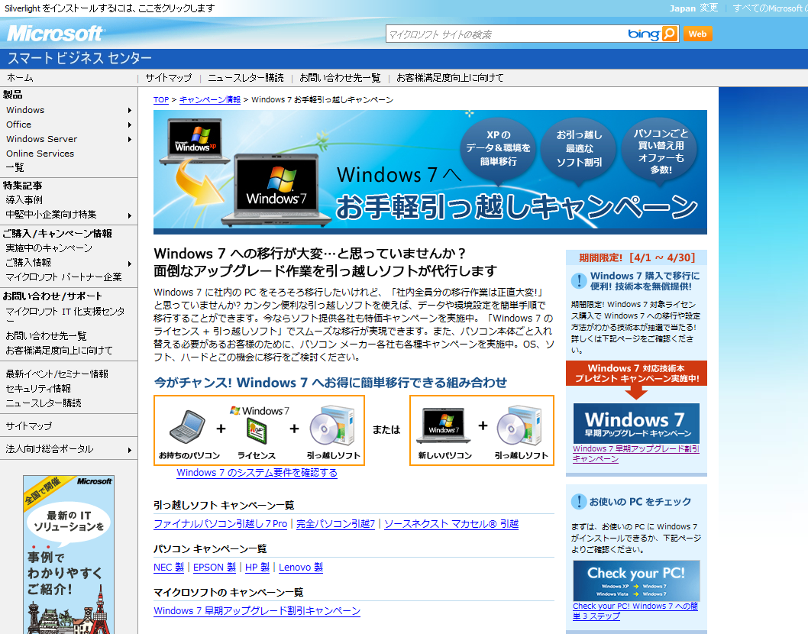Image resolution: width=808 pixels, height=634 pixels.
Task: Click the Windows 7 早期アップグレード キャンペーン banner image
Action: click(636, 423)
